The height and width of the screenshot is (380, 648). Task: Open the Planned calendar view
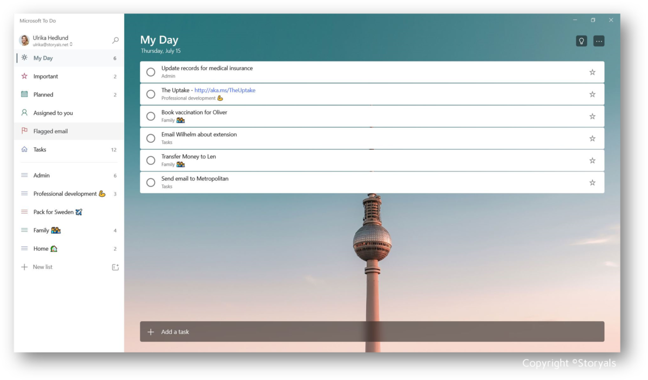(43, 94)
